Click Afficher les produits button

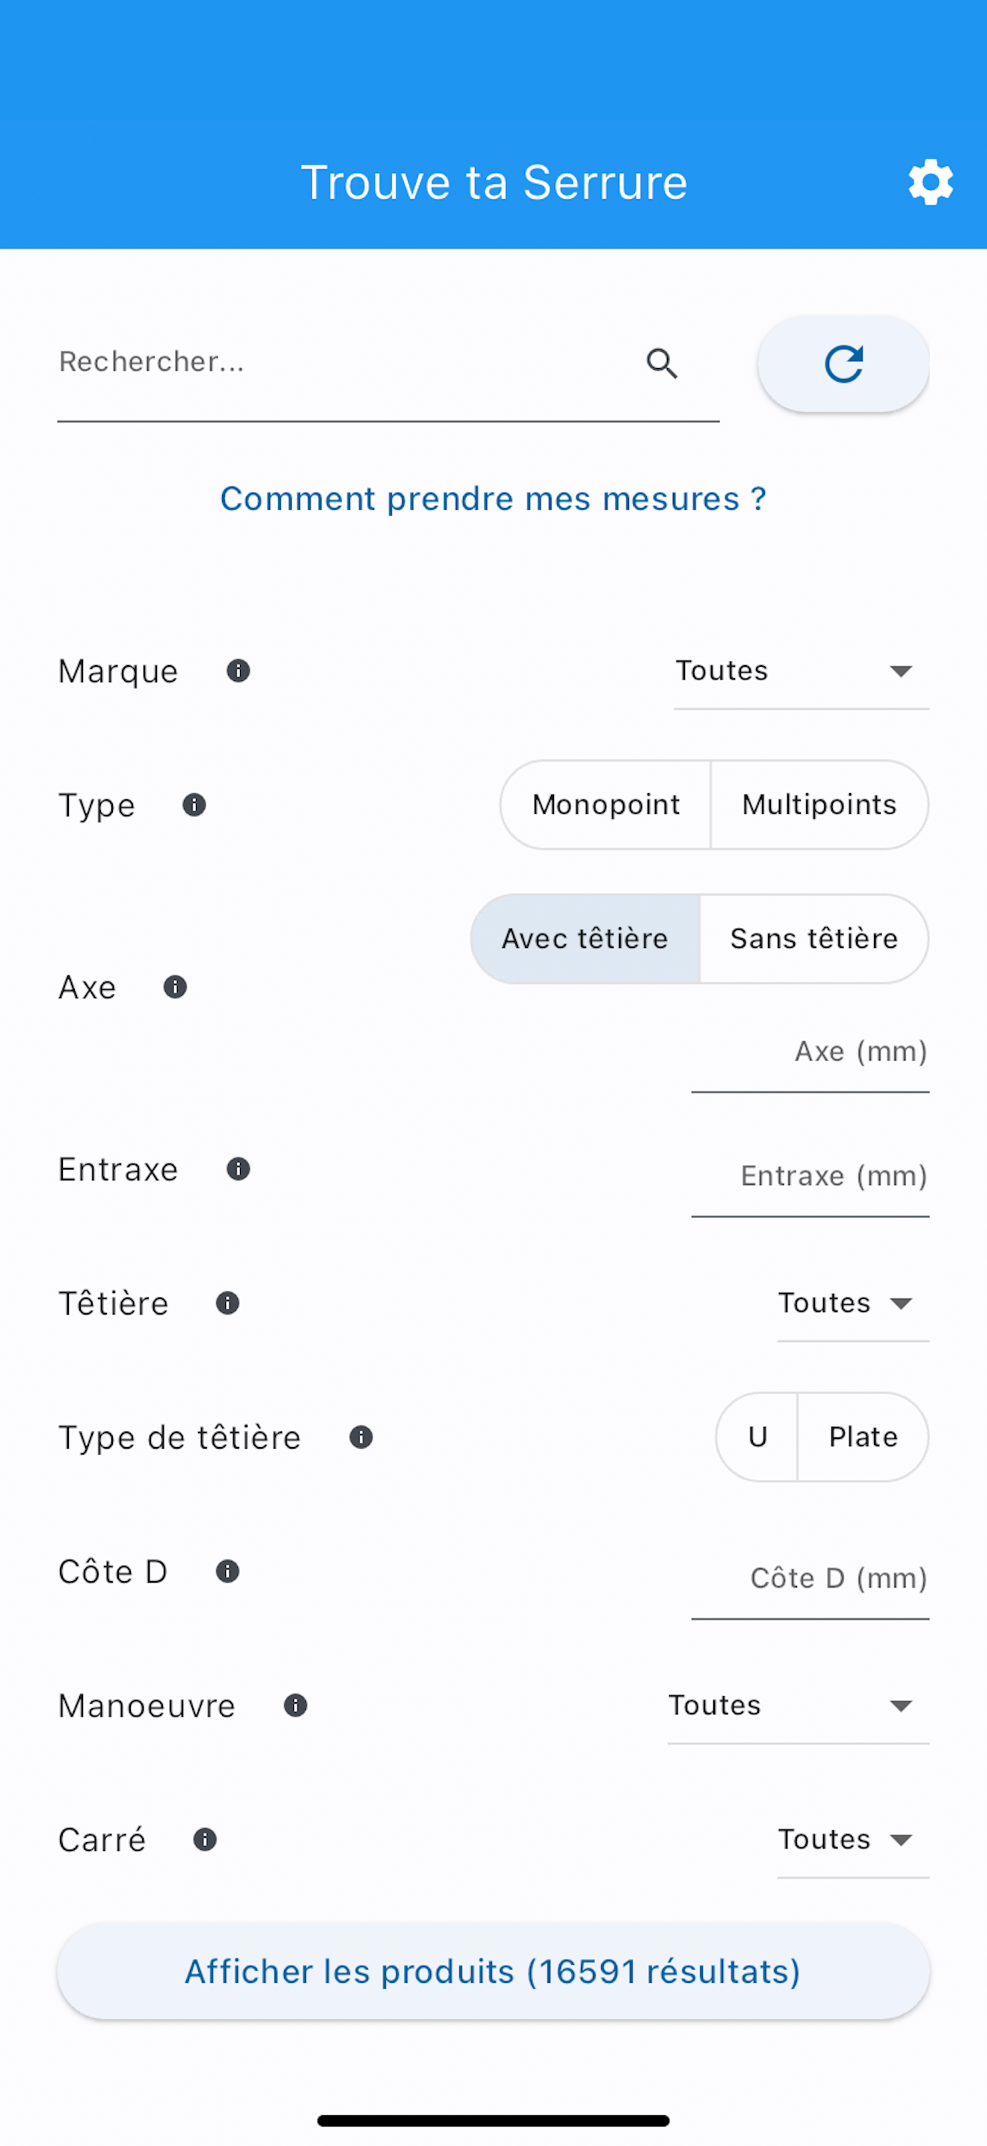pyautogui.click(x=493, y=1971)
